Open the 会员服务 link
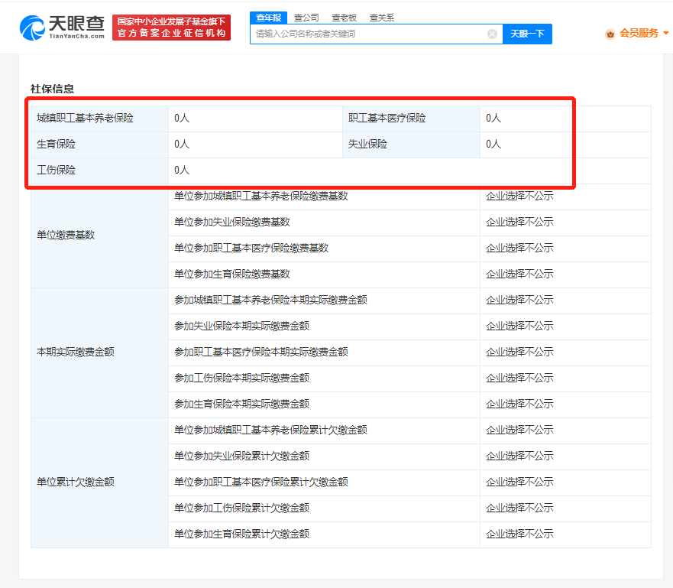 click(x=639, y=34)
